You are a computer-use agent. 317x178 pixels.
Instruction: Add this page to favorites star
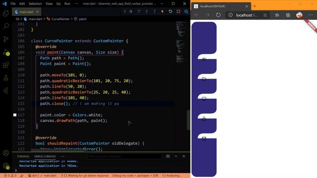pyautogui.click(x=265, y=15)
